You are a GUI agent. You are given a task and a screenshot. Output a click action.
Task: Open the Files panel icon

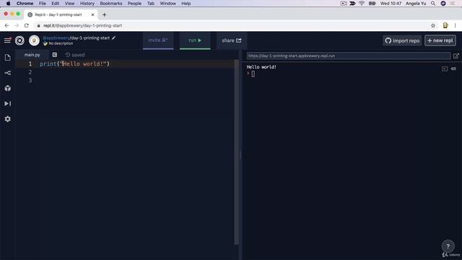8,58
